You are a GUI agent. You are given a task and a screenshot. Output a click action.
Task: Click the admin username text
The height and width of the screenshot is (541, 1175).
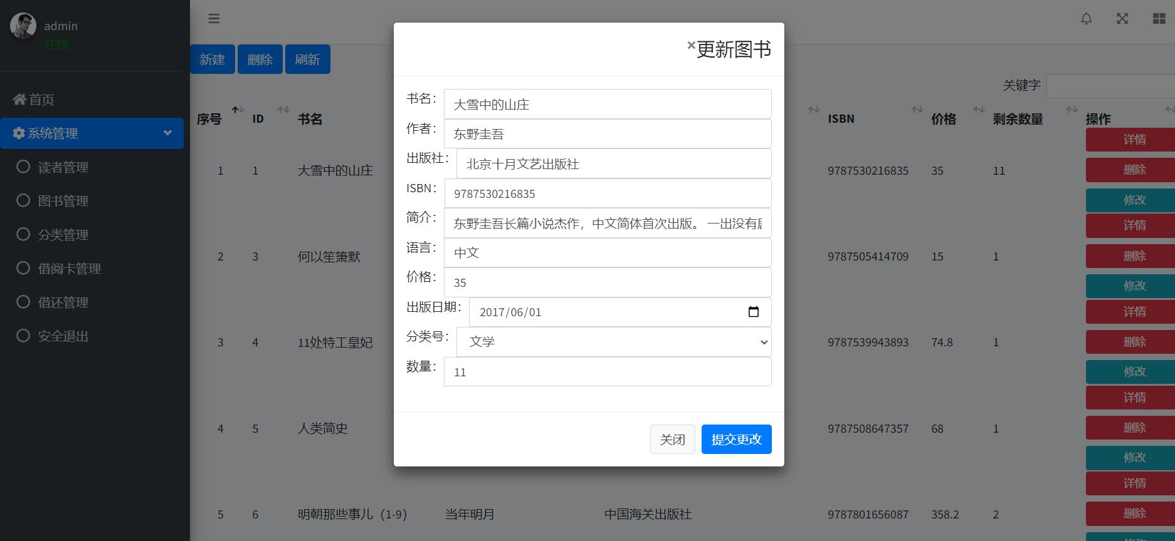pos(61,26)
